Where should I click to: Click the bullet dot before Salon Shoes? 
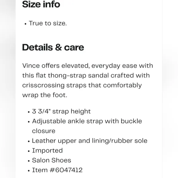29,161
